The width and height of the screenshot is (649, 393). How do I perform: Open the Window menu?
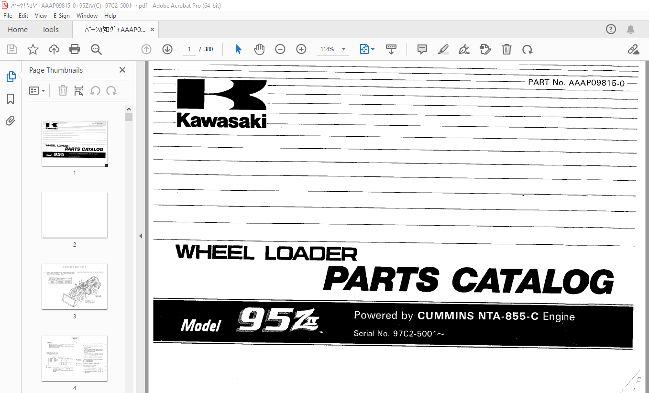(x=87, y=16)
